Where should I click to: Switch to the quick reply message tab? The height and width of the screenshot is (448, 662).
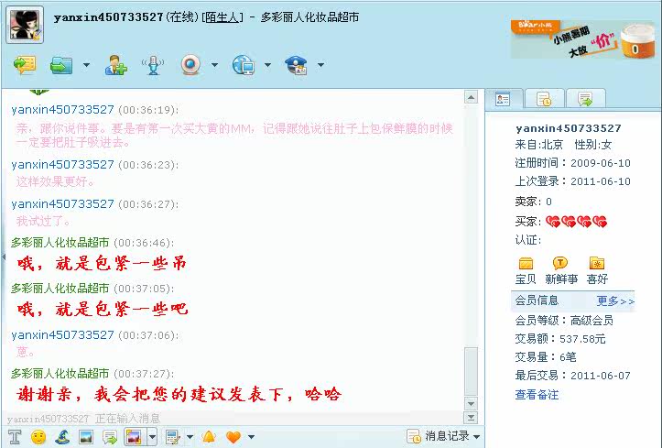(586, 100)
